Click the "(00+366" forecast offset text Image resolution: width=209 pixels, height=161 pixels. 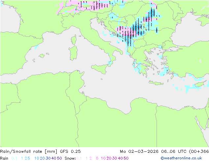[x=199, y=151]
